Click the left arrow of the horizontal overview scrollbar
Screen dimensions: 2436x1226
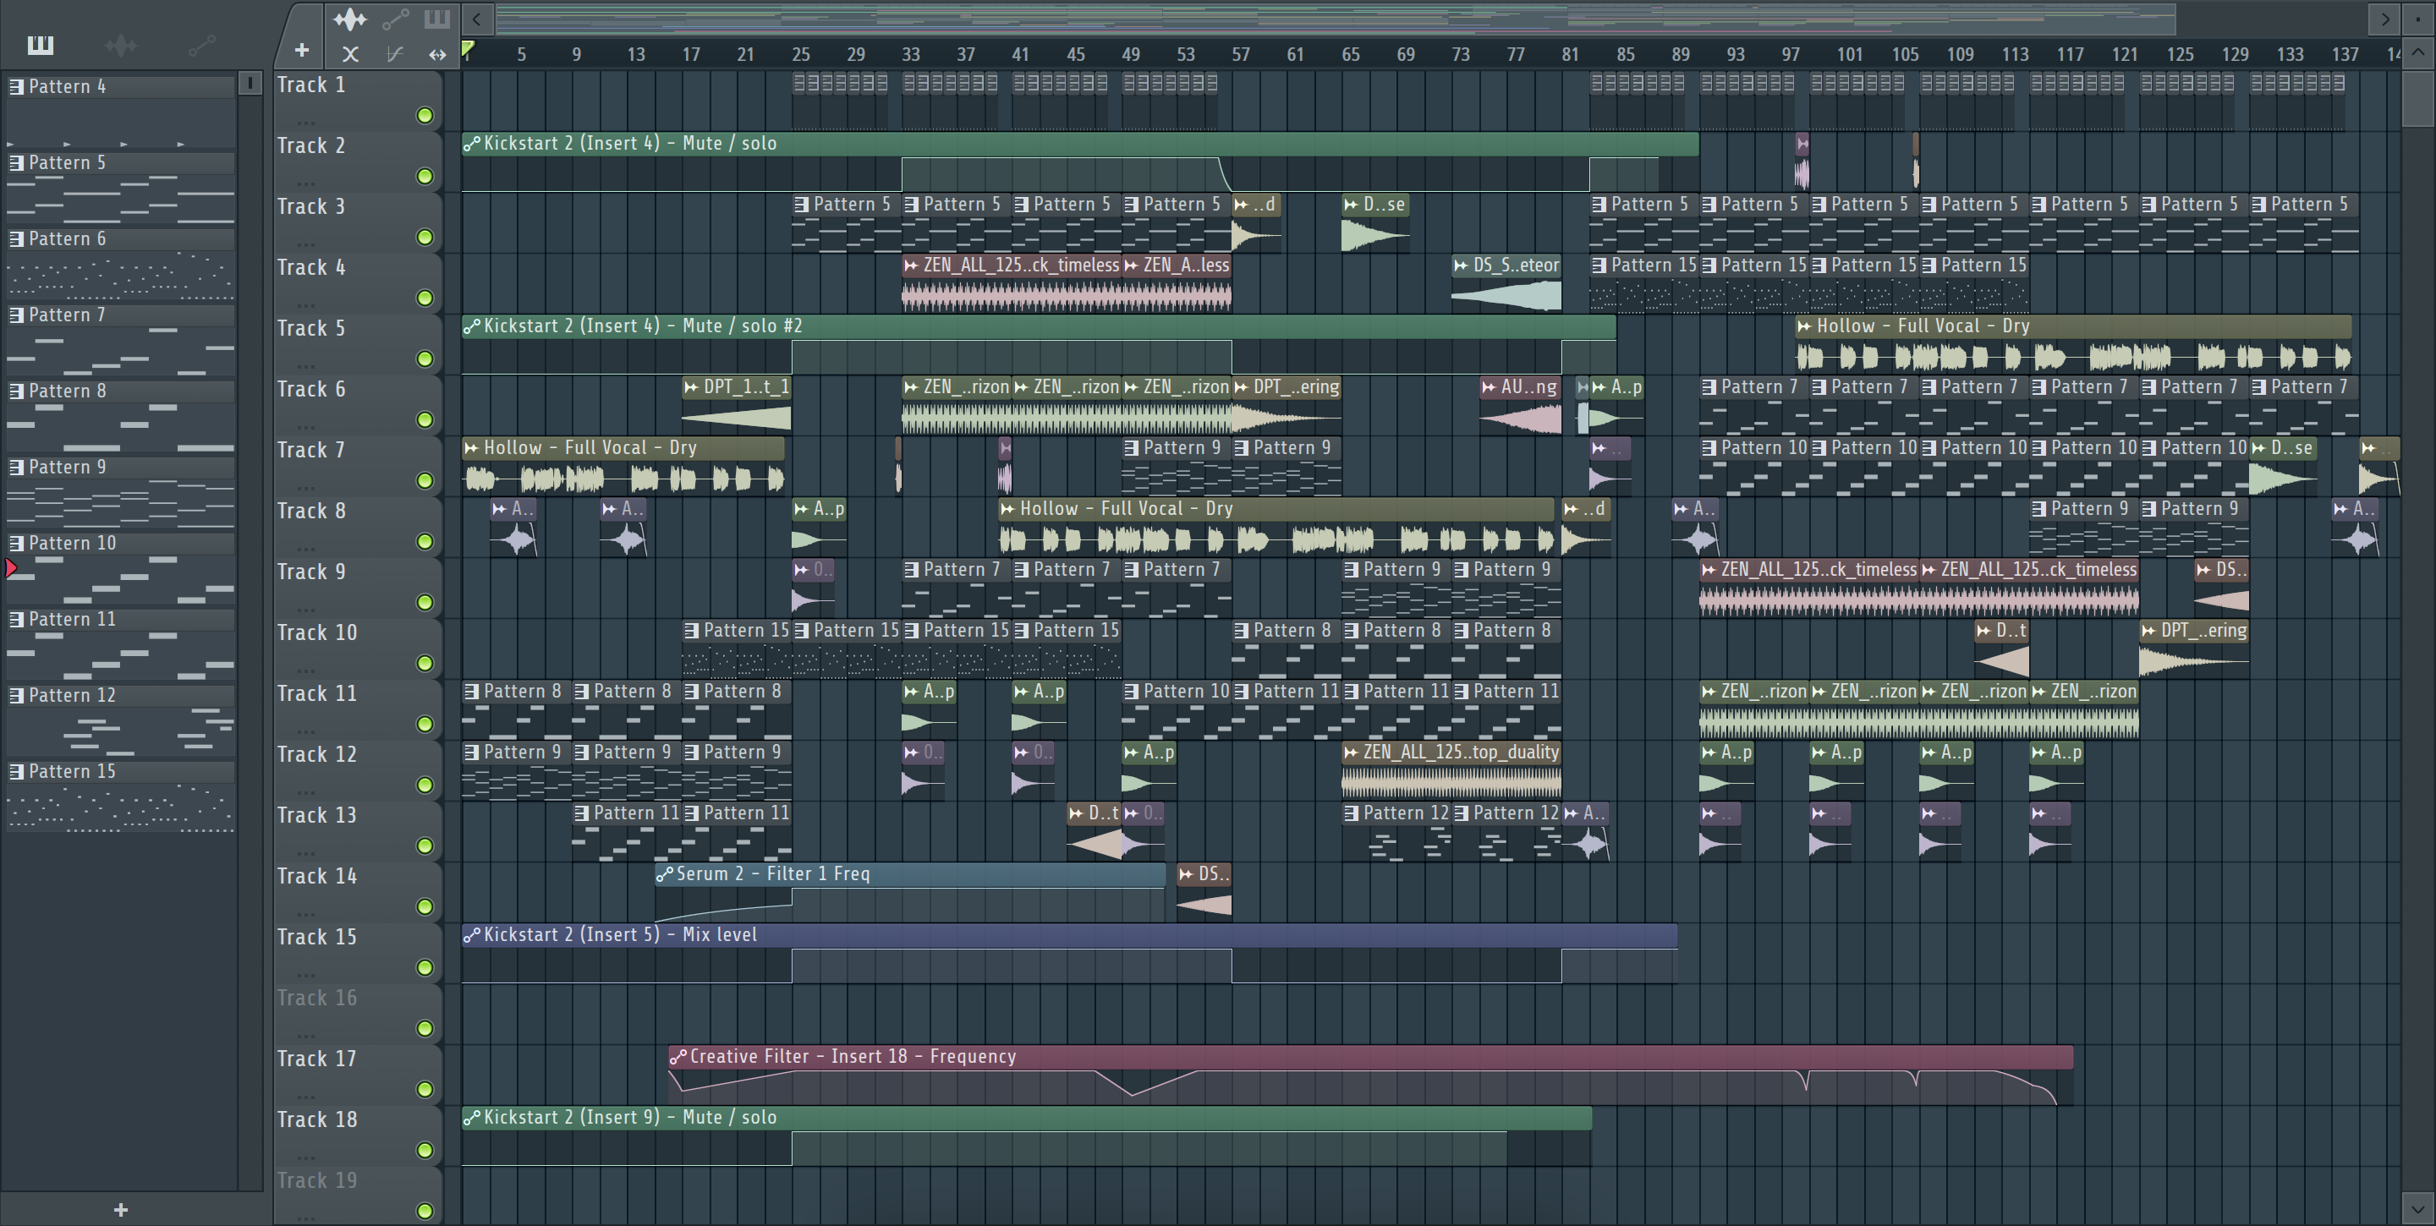click(478, 18)
